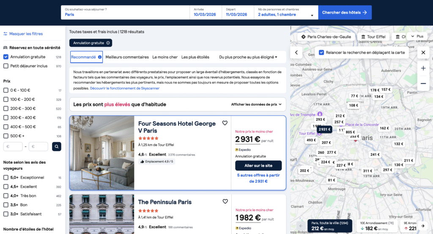Select the 202 € map price marker
The image size is (433, 234).
(304, 171)
